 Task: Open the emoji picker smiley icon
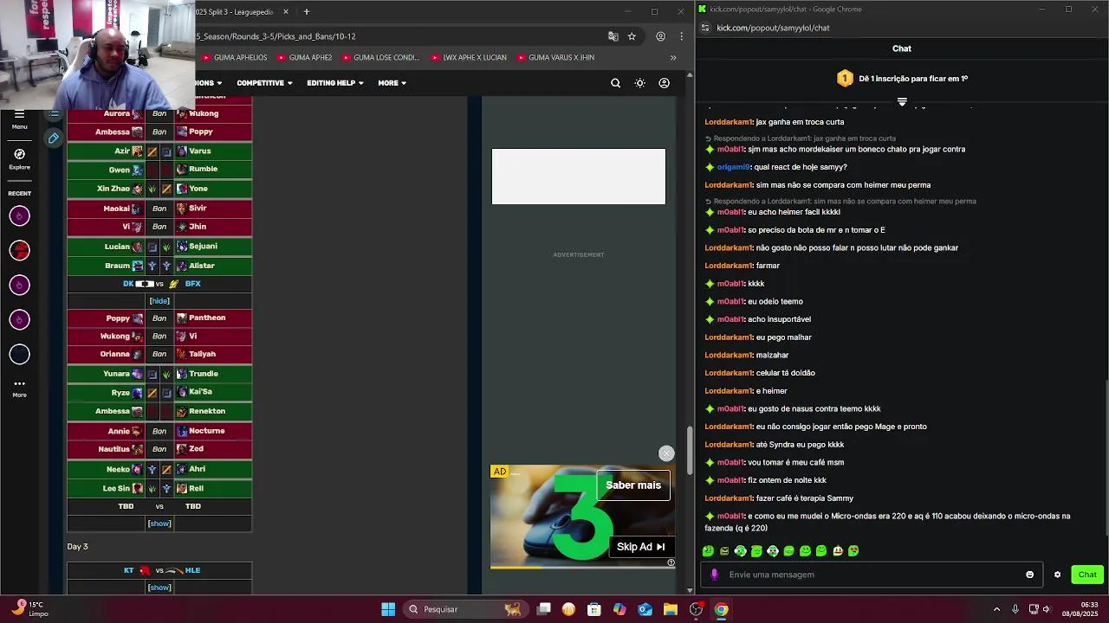tap(1030, 575)
